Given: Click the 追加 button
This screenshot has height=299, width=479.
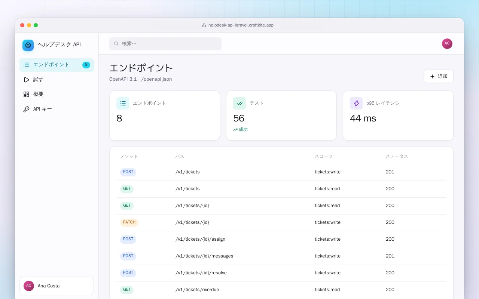Looking at the screenshot, I should (x=439, y=76).
